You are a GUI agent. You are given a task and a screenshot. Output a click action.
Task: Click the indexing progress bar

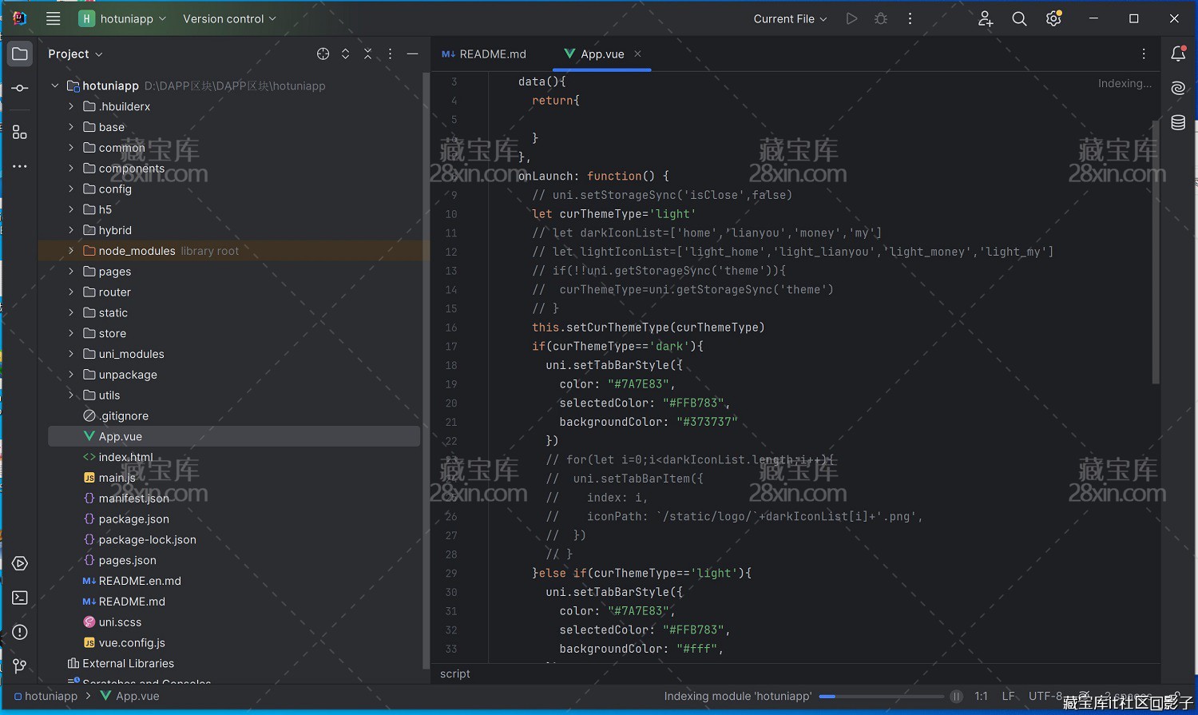point(881,697)
